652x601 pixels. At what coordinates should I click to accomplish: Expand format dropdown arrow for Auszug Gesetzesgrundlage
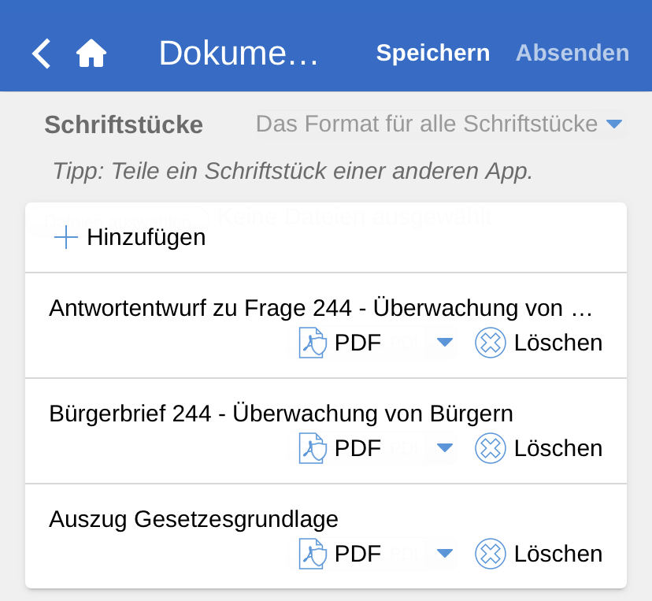click(445, 554)
